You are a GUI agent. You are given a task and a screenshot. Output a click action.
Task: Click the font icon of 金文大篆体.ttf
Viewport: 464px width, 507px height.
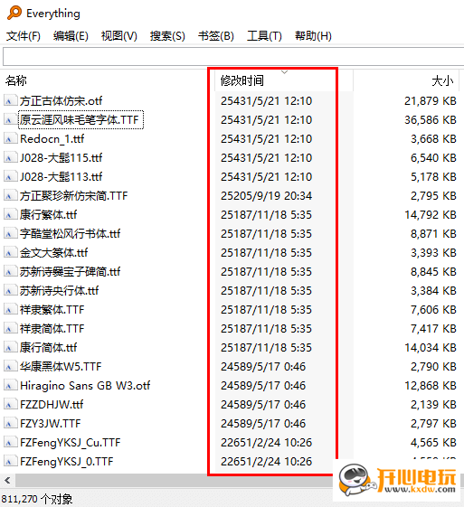(x=10, y=252)
